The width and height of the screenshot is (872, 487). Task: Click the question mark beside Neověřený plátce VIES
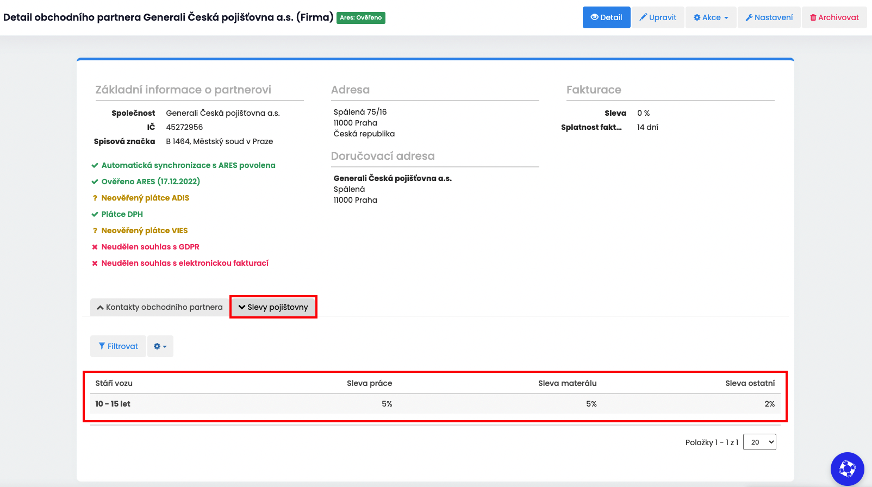[95, 230]
